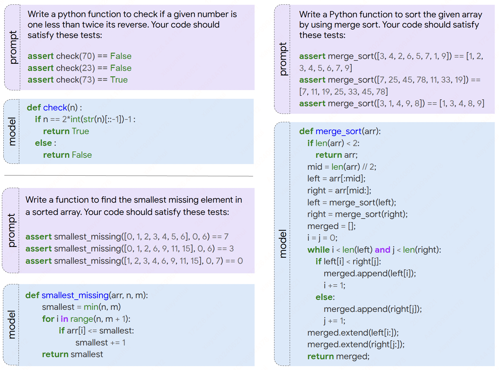Click the 'def merge_sort(arr):' definition line
Screen dimensions: 499x370
point(340,131)
